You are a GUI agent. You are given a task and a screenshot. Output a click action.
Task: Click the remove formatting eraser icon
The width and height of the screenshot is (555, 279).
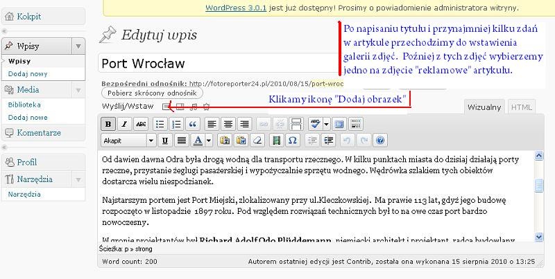click(x=257, y=141)
